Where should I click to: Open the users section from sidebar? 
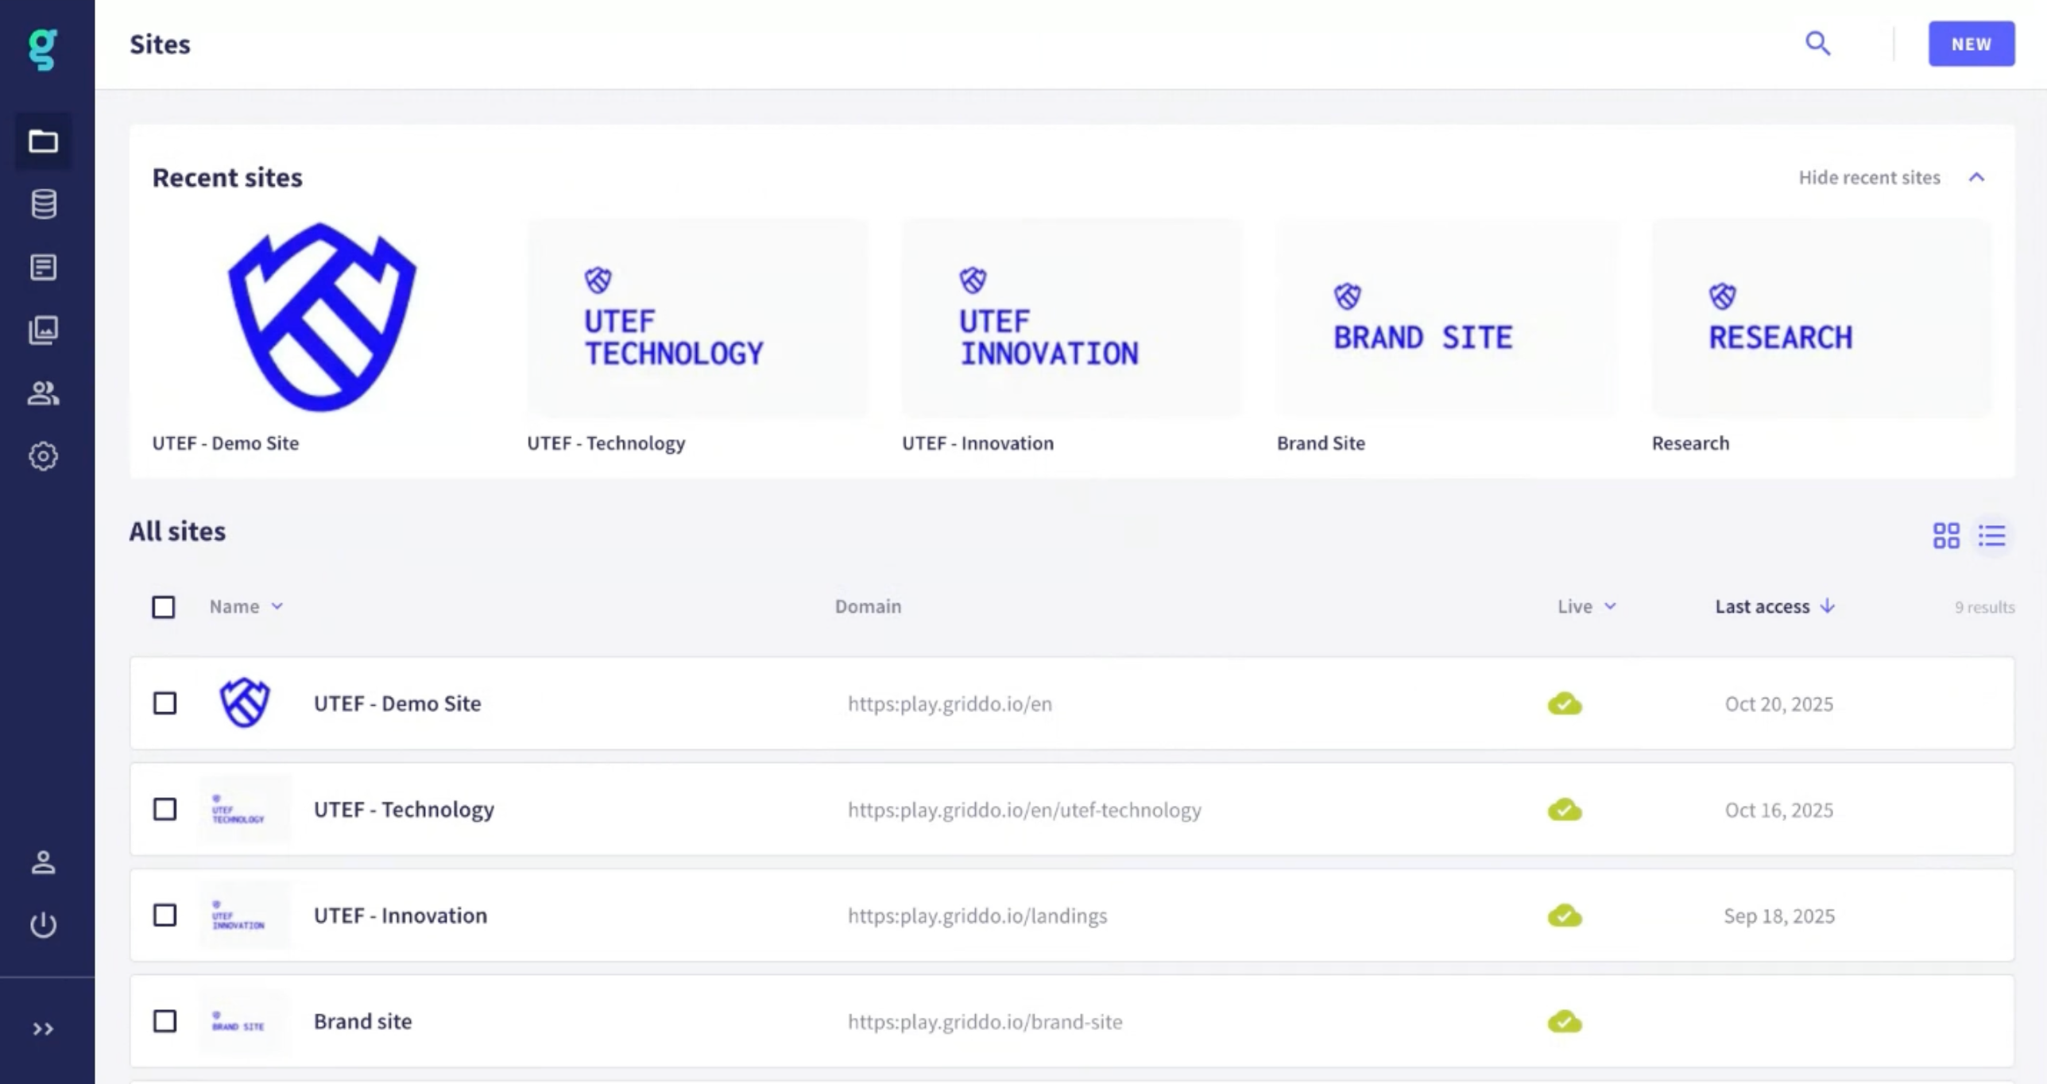click(44, 393)
